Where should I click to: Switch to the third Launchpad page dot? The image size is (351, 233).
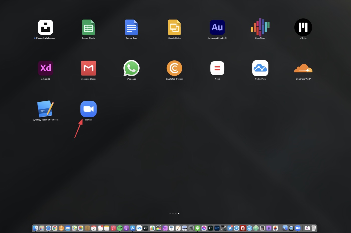pyautogui.click(x=176, y=214)
